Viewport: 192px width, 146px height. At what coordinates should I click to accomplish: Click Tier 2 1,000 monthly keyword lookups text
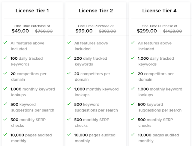(96, 92)
